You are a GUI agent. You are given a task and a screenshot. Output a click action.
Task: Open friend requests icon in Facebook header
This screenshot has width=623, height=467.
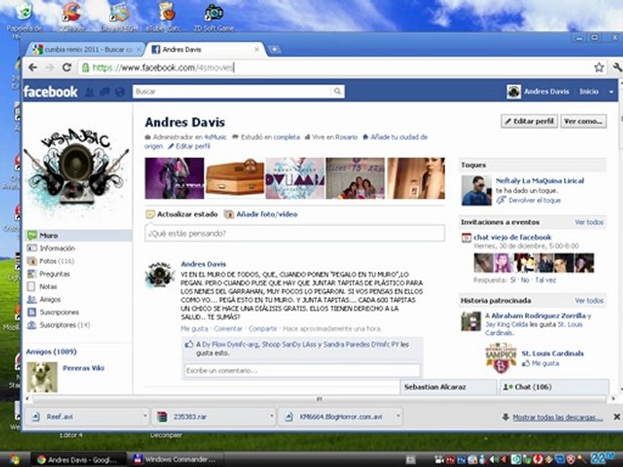[x=90, y=92]
